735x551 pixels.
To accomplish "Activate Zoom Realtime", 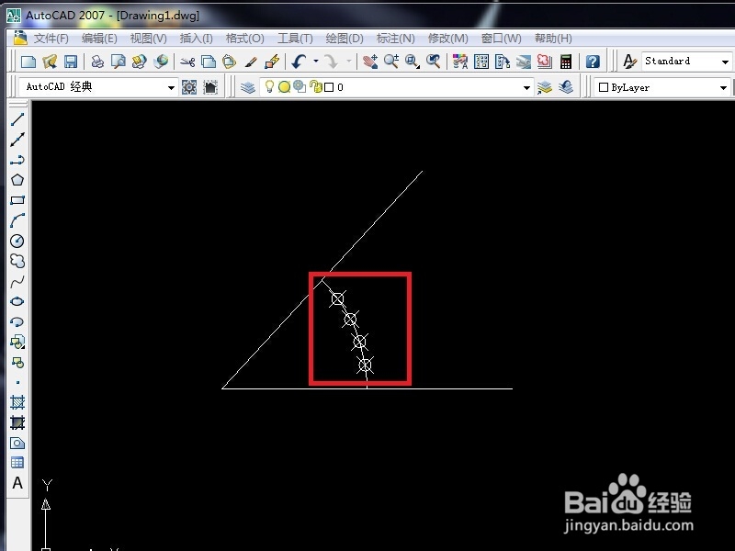I will [x=391, y=62].
